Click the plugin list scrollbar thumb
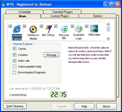 108,29
